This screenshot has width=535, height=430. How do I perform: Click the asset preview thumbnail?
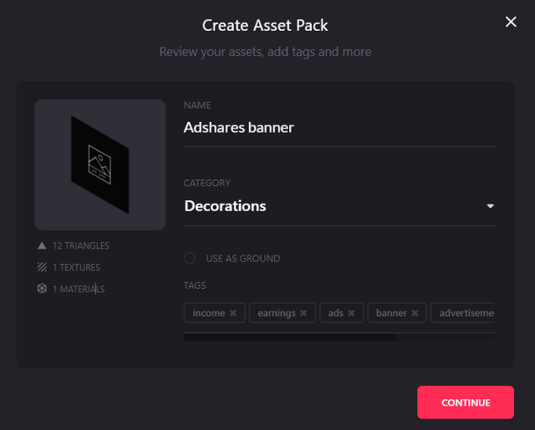tap(100, 165)
